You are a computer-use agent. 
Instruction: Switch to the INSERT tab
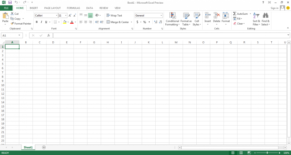click(34, 8)
